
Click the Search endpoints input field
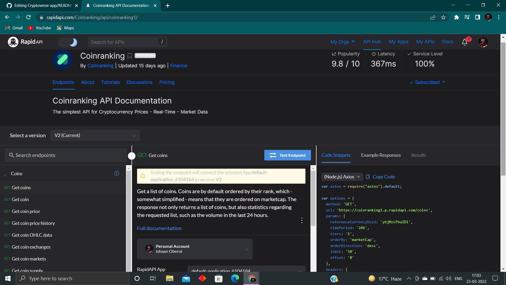coord(65,155)
